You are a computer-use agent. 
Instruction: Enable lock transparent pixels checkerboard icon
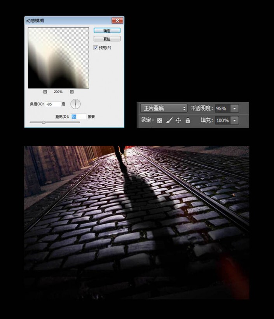pos(159,121)
